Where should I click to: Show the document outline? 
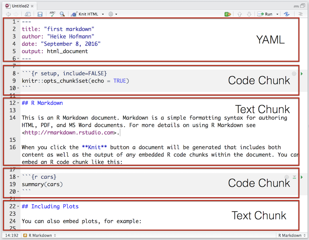[x=300, y=14]
